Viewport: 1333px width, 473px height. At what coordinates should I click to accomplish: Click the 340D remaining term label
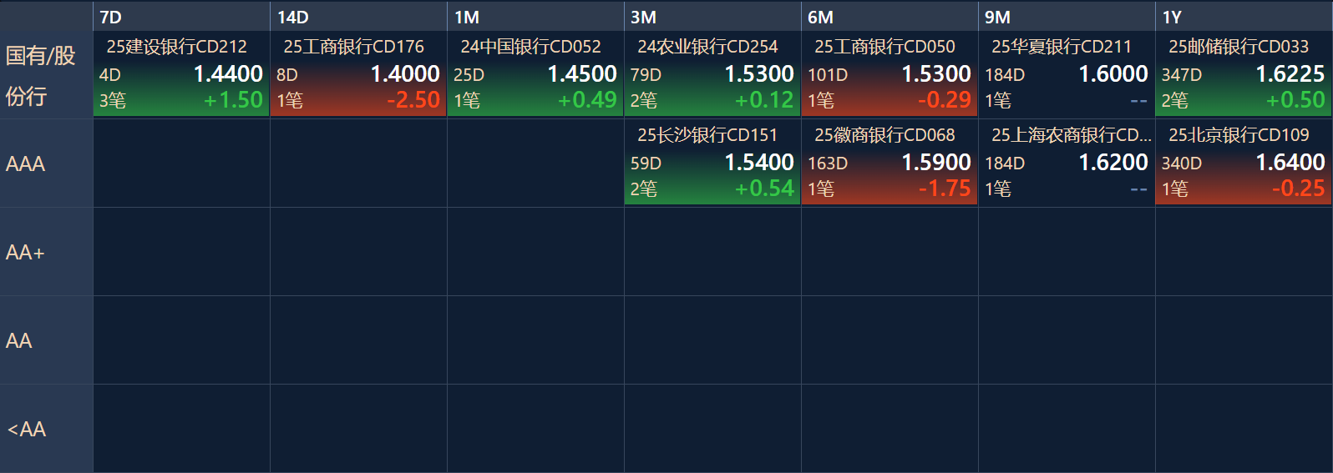[x=1182, y=164]
